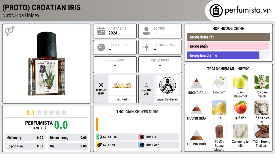Click the Trầm Hương Thái Lan note image

tap(262, 131)
